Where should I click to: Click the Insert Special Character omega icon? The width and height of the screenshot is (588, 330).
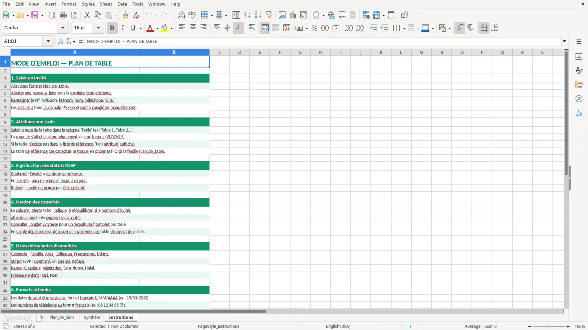click(x=316, y=15)
